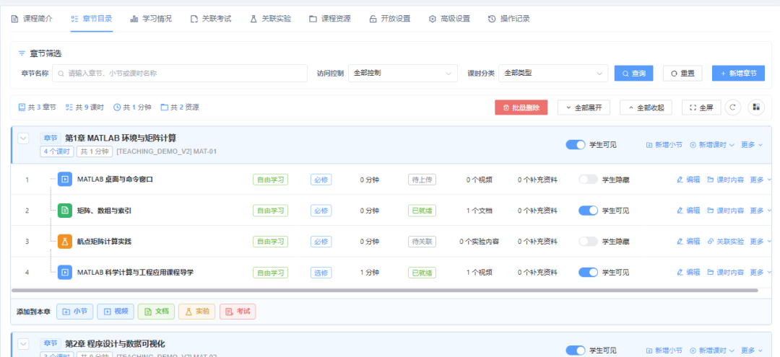
Task: Switch to the 课程资源 tab
Action: tap(330, 19)
